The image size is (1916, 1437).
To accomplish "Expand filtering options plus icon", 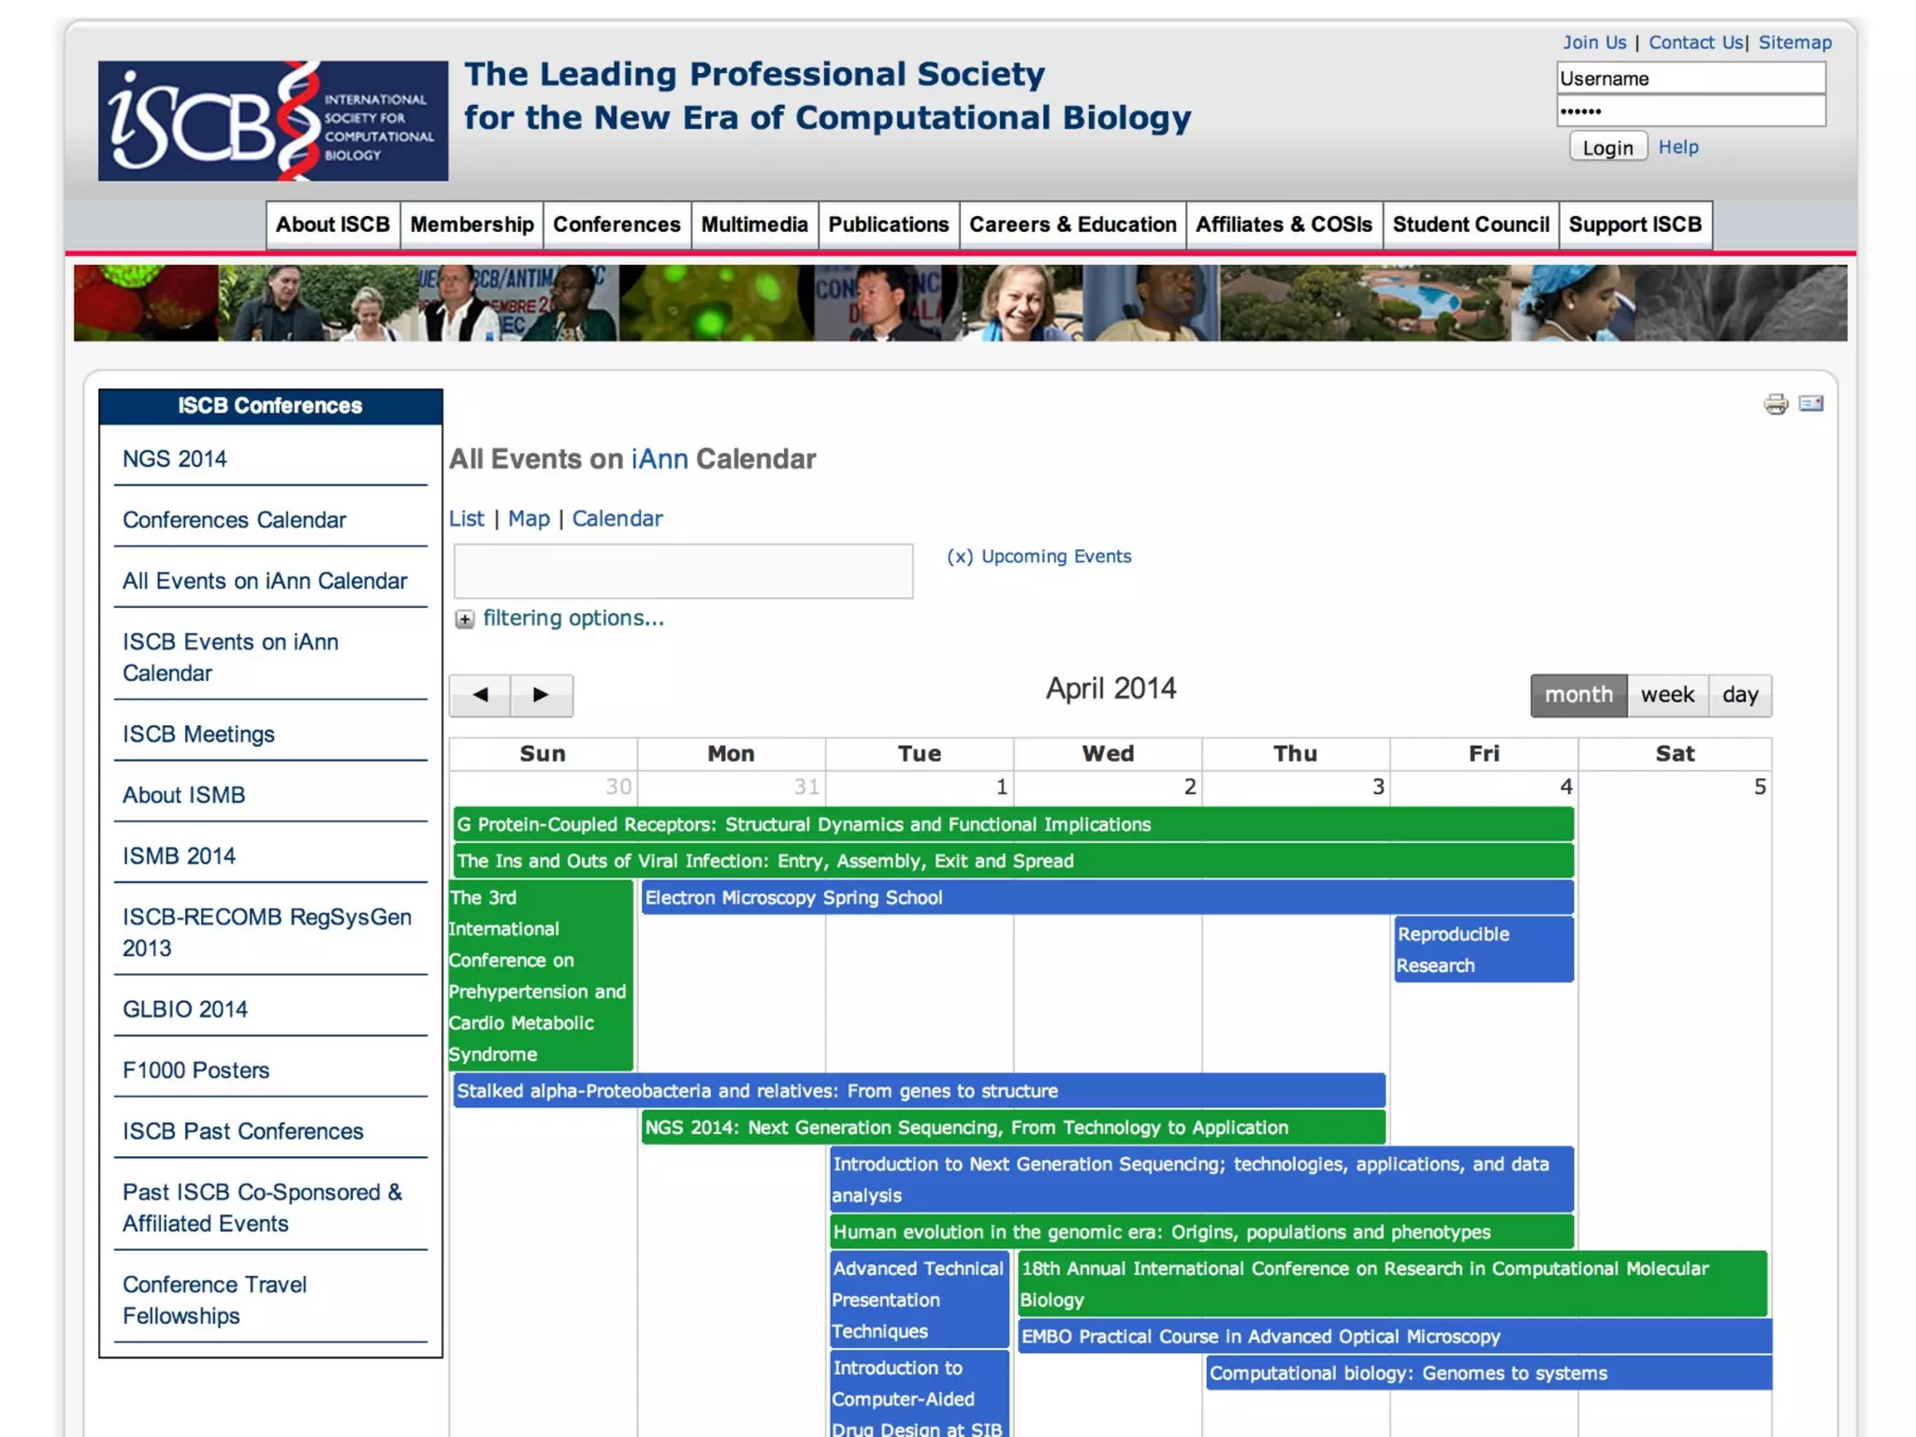I will [x=464, y=619].
